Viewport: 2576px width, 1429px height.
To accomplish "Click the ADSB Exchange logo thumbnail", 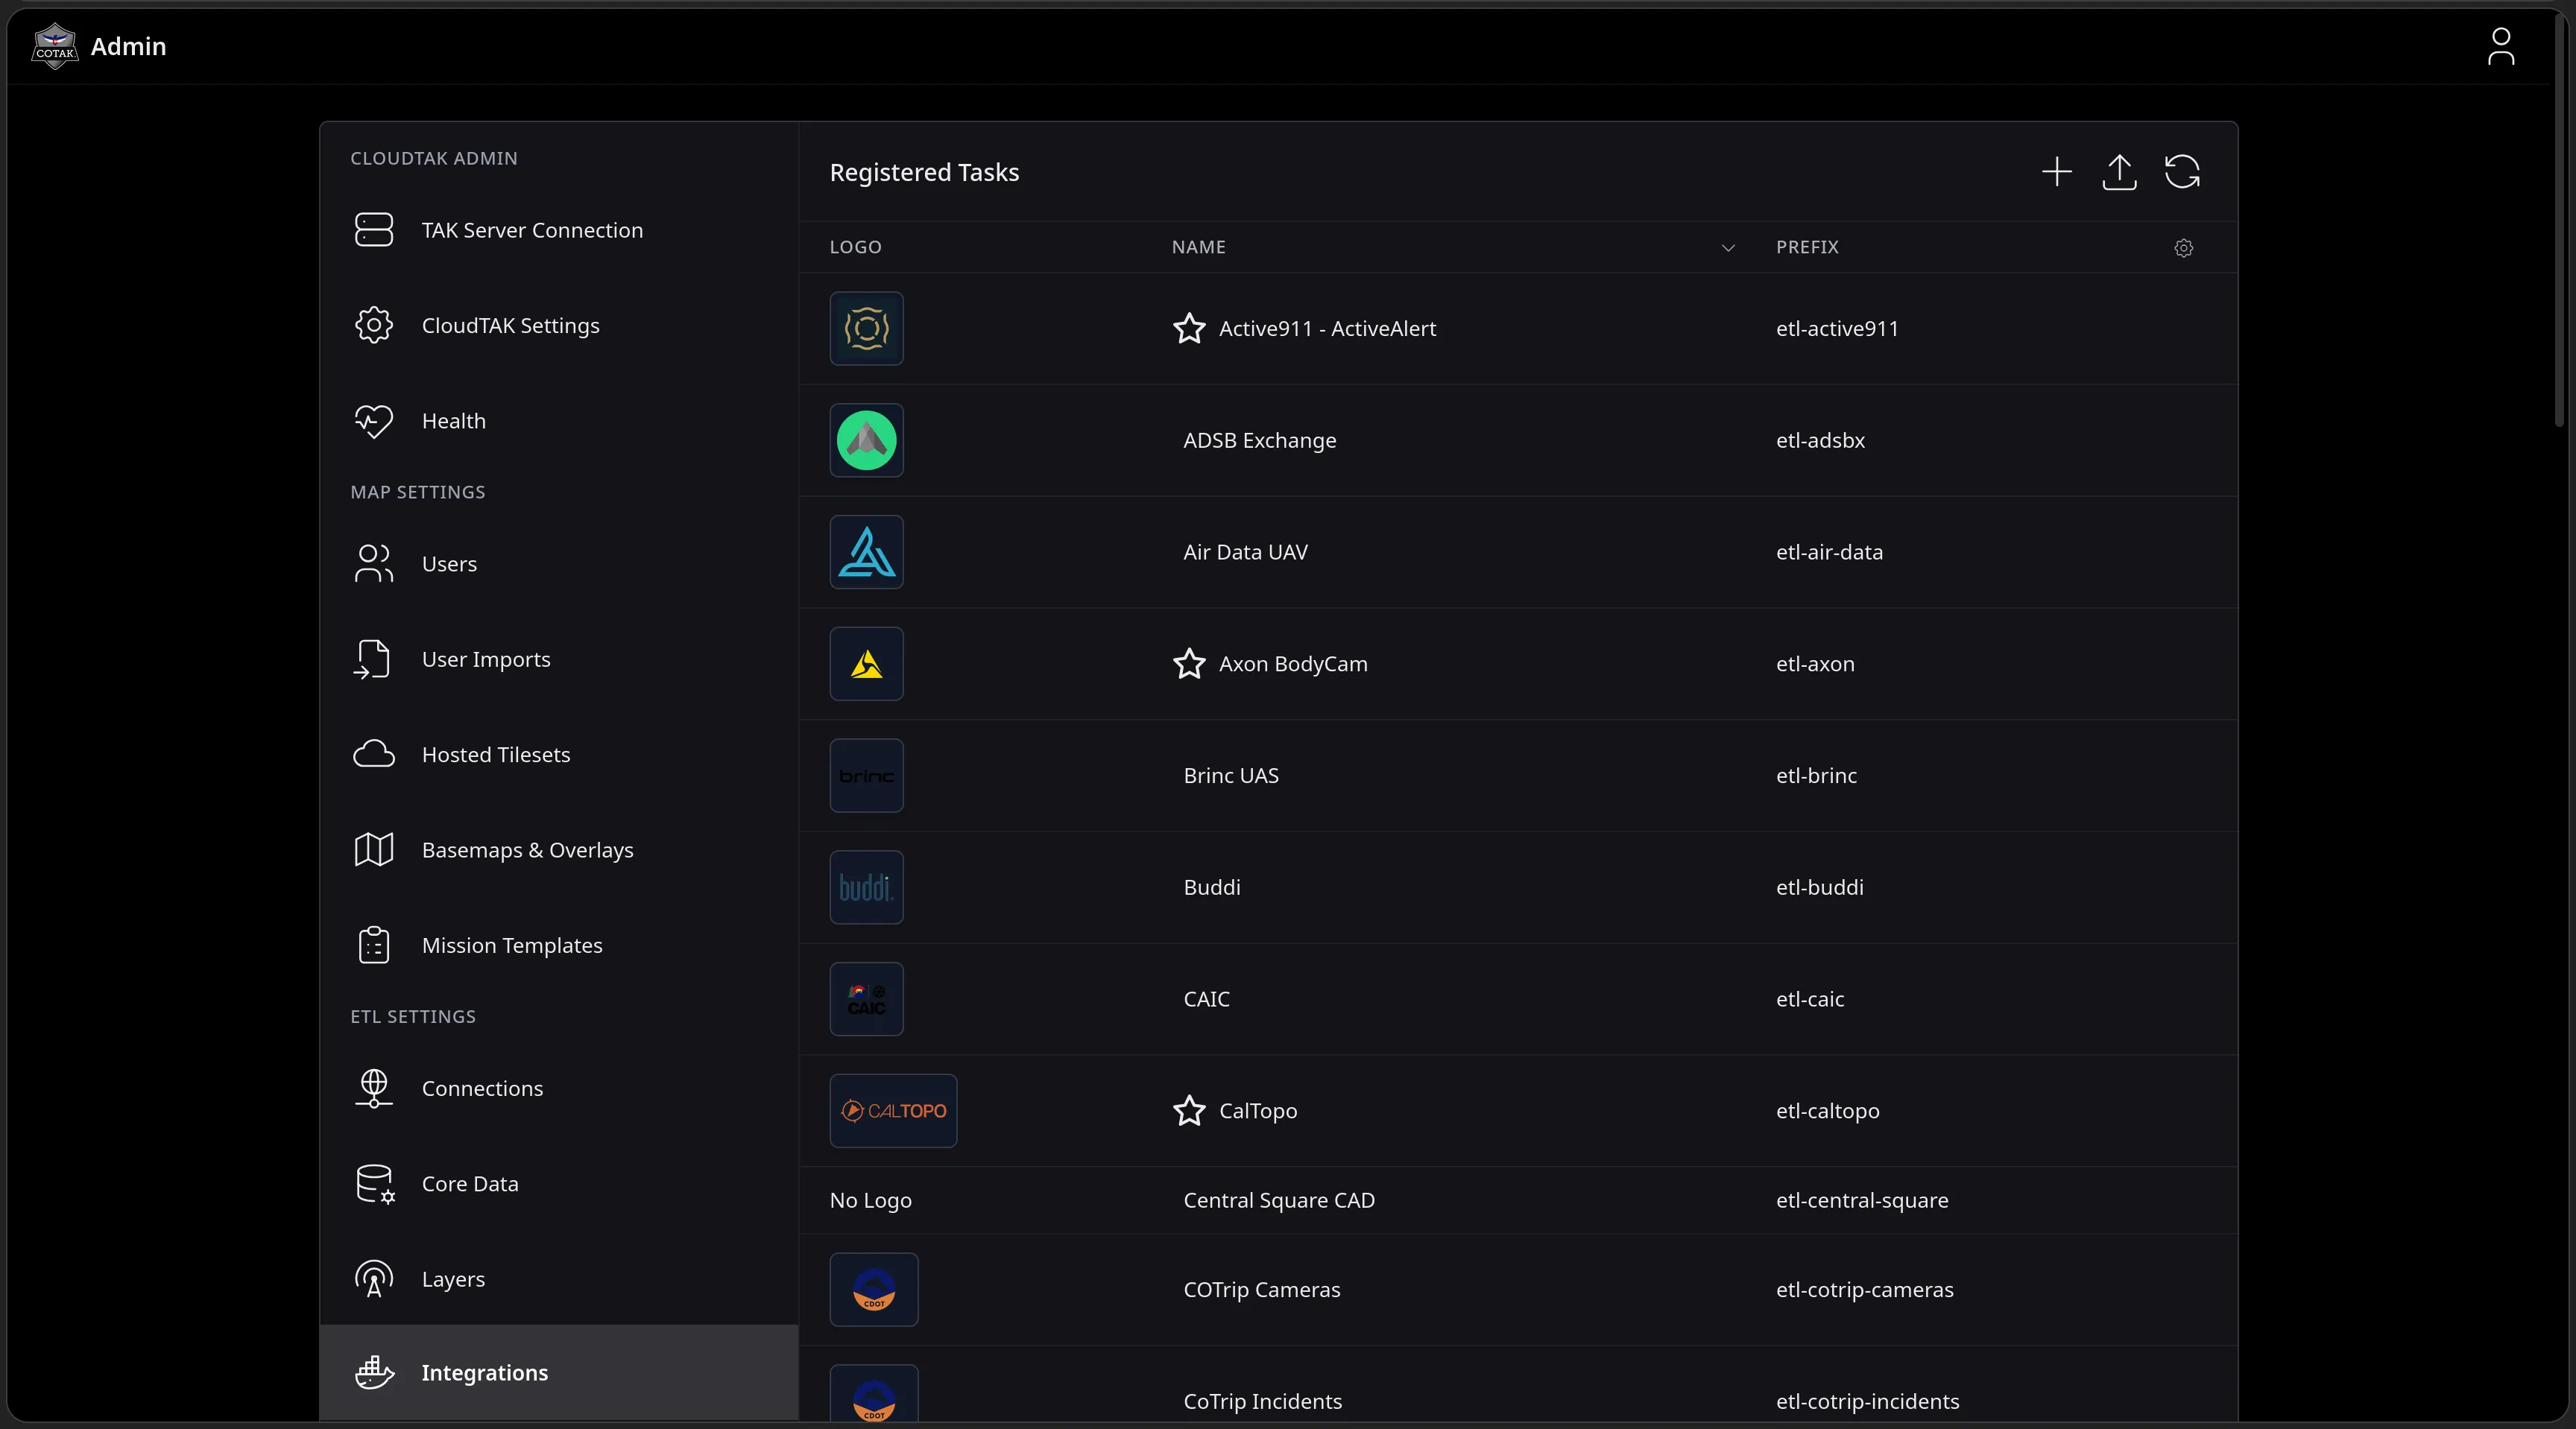I will click(x=866, y=440).
